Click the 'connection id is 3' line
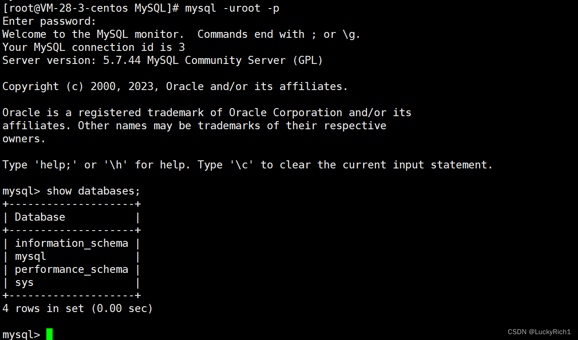The width and height of the screenshot is (578, 340). (x=94, y=47)
